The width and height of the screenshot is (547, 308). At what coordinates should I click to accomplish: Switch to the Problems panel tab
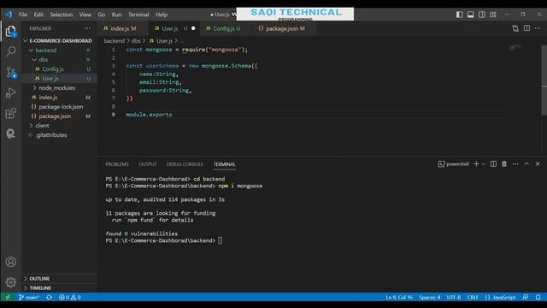tap(117, 164)
